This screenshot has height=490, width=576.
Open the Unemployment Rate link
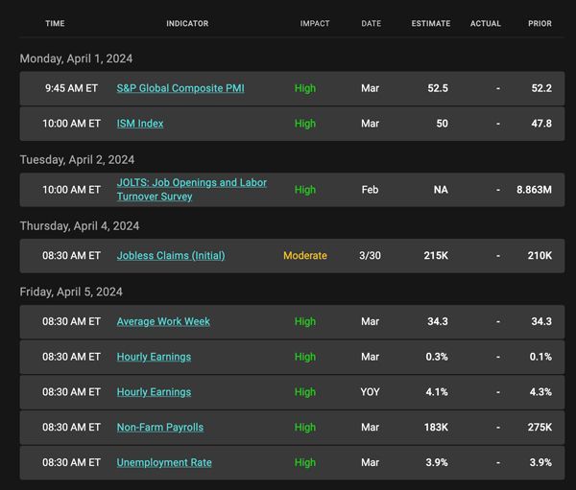(164, 462)
